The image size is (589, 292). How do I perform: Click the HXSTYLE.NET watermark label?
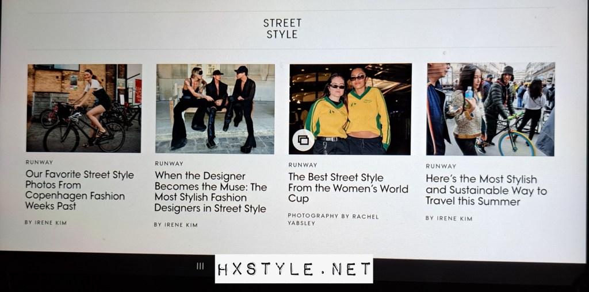point(294,268)
